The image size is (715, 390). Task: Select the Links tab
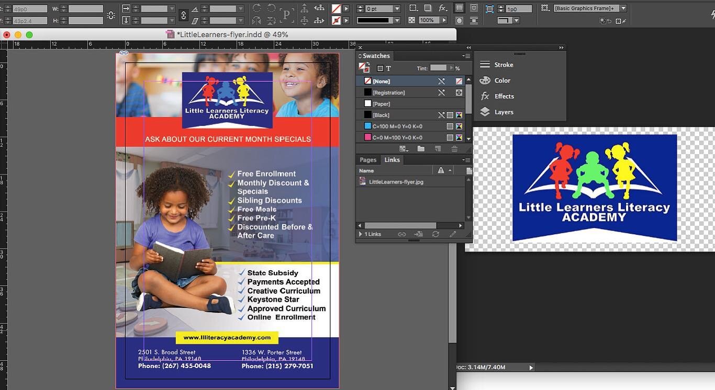392,160
